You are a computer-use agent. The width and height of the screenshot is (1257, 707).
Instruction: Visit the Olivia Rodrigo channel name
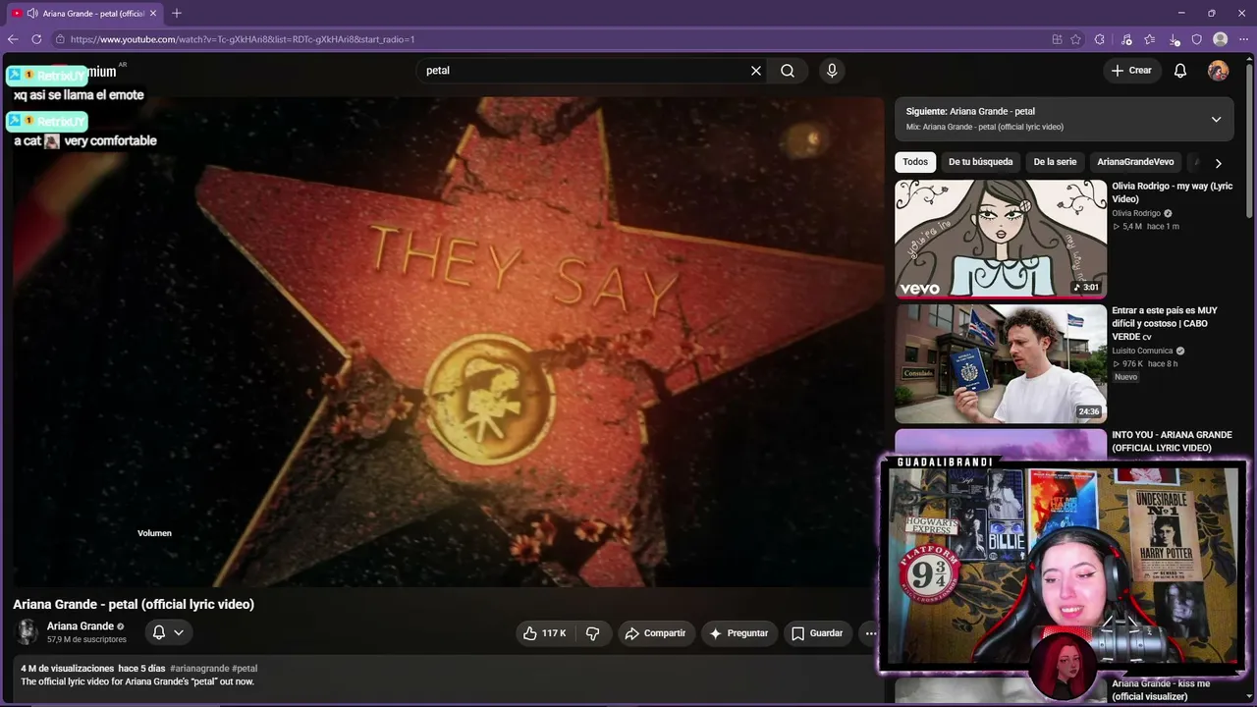[x=1136, y=213]
